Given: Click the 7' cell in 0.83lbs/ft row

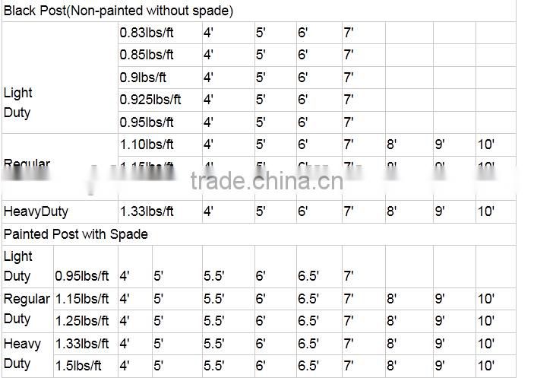Looking at the screenshot, I should [349, 33].
